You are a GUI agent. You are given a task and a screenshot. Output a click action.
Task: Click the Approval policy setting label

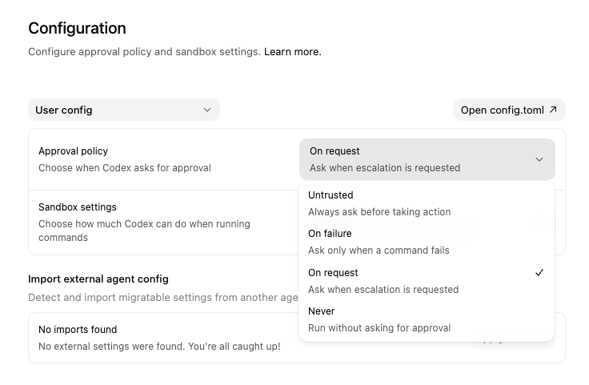[x=73, y=150]
